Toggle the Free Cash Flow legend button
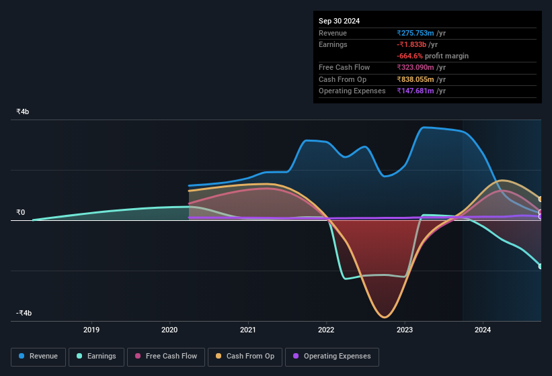The image size is (552, 376). click(x=166, y=357)
